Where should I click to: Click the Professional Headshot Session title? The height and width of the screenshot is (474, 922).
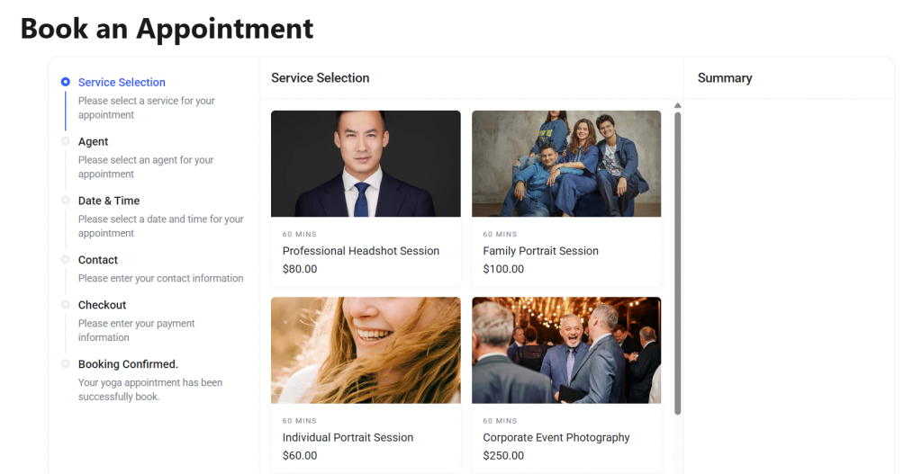coord(361,251)
